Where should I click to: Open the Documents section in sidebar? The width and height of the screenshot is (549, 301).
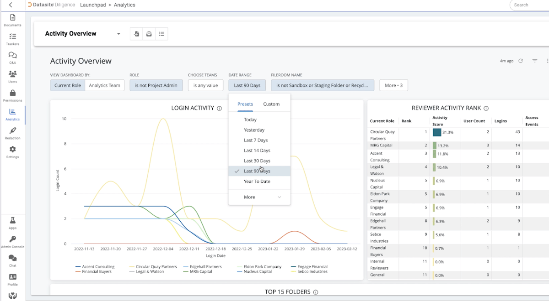pos(12,20)
